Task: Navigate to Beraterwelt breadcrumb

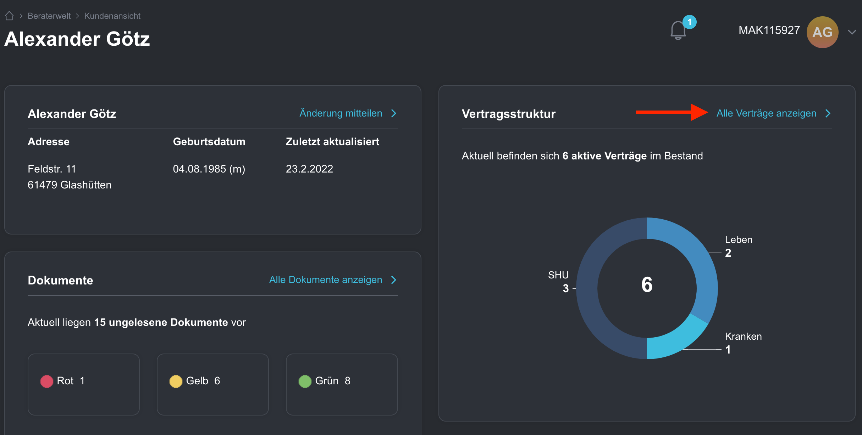Action: coord(49,16)
